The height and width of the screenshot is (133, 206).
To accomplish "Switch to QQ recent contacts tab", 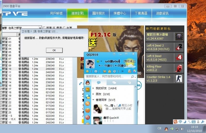I will pyautogui.click(x=129, y=83).
